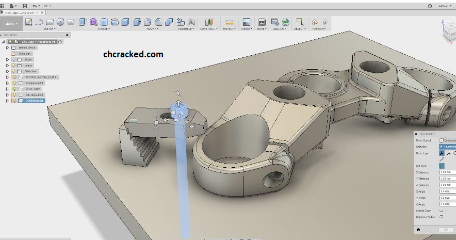Toggle the Set Pivot checkmark button
Screen dimensions: 456x240
tap(442, 166)
